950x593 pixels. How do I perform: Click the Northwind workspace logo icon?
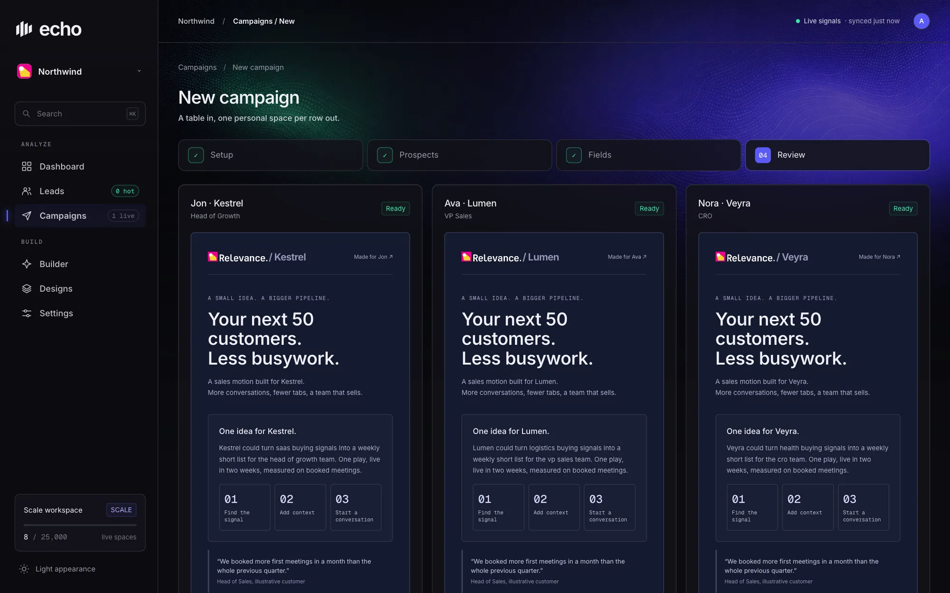24,71
